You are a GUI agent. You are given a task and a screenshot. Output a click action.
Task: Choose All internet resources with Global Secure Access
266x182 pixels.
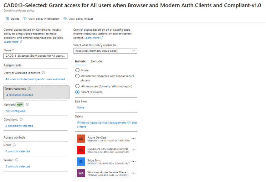78,76
